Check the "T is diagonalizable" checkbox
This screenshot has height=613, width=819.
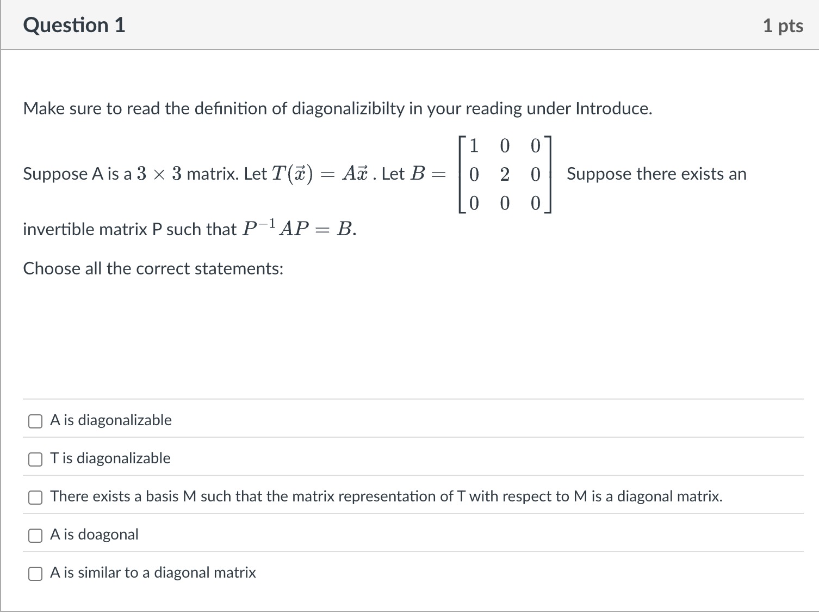[x=35, y=459]
